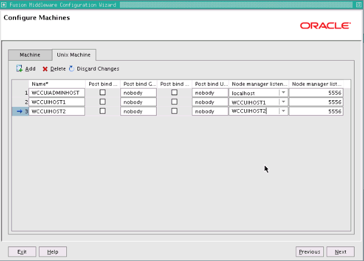Click the Exit button
The image size is (364, 261).
(x=22, y=252)
